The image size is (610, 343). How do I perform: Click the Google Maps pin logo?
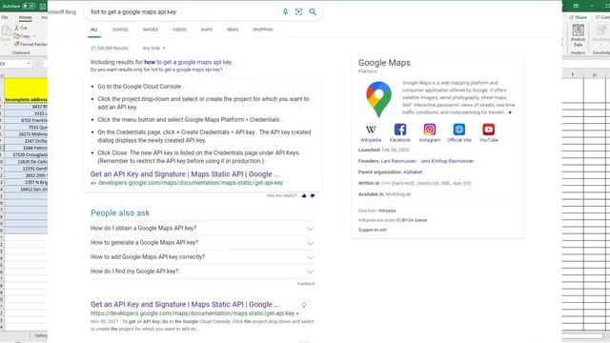(x=378, y=99)
